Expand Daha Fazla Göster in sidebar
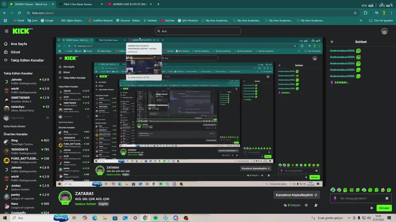The height and width of the screenshot is (222, 396). (x=15, y=126)
